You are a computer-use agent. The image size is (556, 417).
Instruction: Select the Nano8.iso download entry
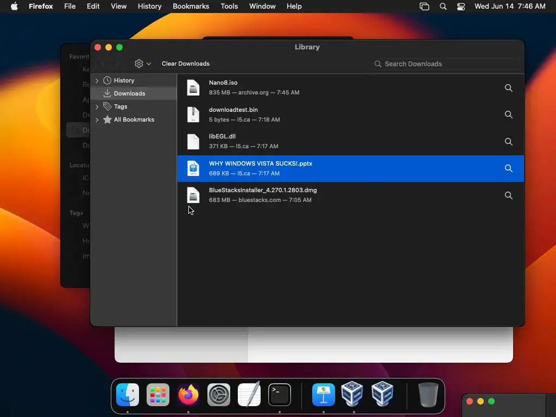tap(351, 87)
